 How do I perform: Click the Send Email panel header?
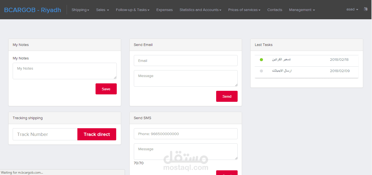pyautogui.click(x=186, y=45)
